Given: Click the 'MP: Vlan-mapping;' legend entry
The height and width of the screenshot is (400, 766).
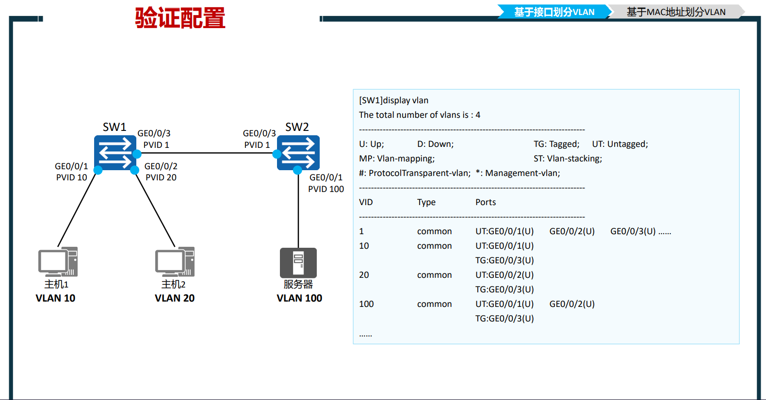Looking at the screenshot, I should click(397, 159).
